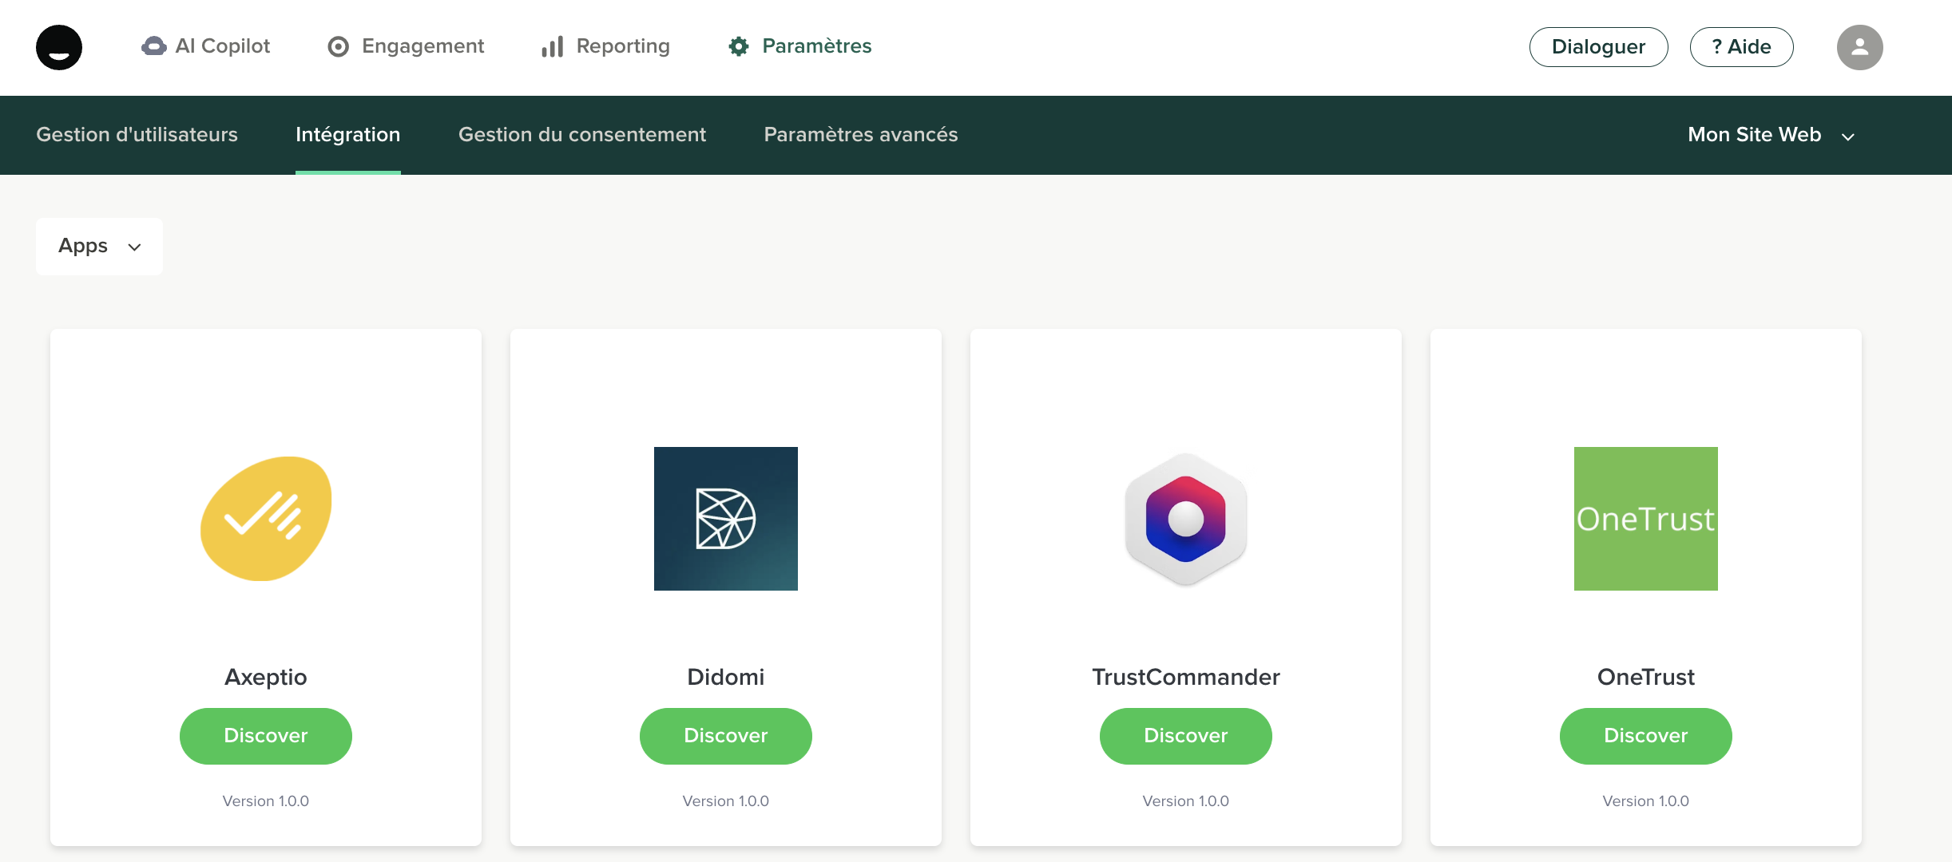
Task: Click the Didomi dark blue logo
Action: (725, 519)
